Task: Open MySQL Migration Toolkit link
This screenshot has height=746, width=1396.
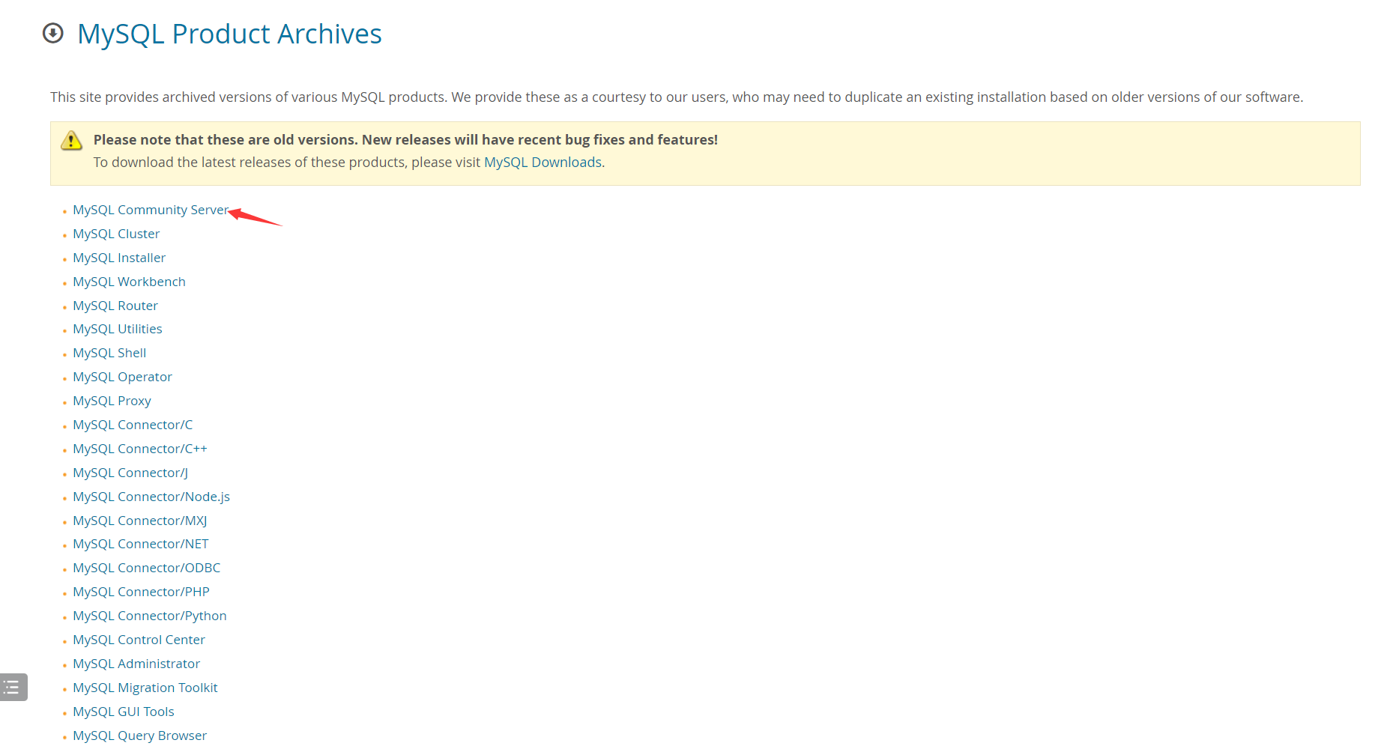Action: click(x=145, y=688)
